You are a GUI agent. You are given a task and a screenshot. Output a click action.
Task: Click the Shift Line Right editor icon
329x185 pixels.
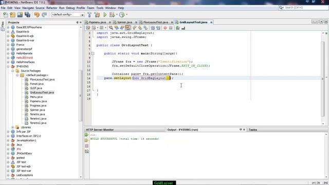pos(158,28)
